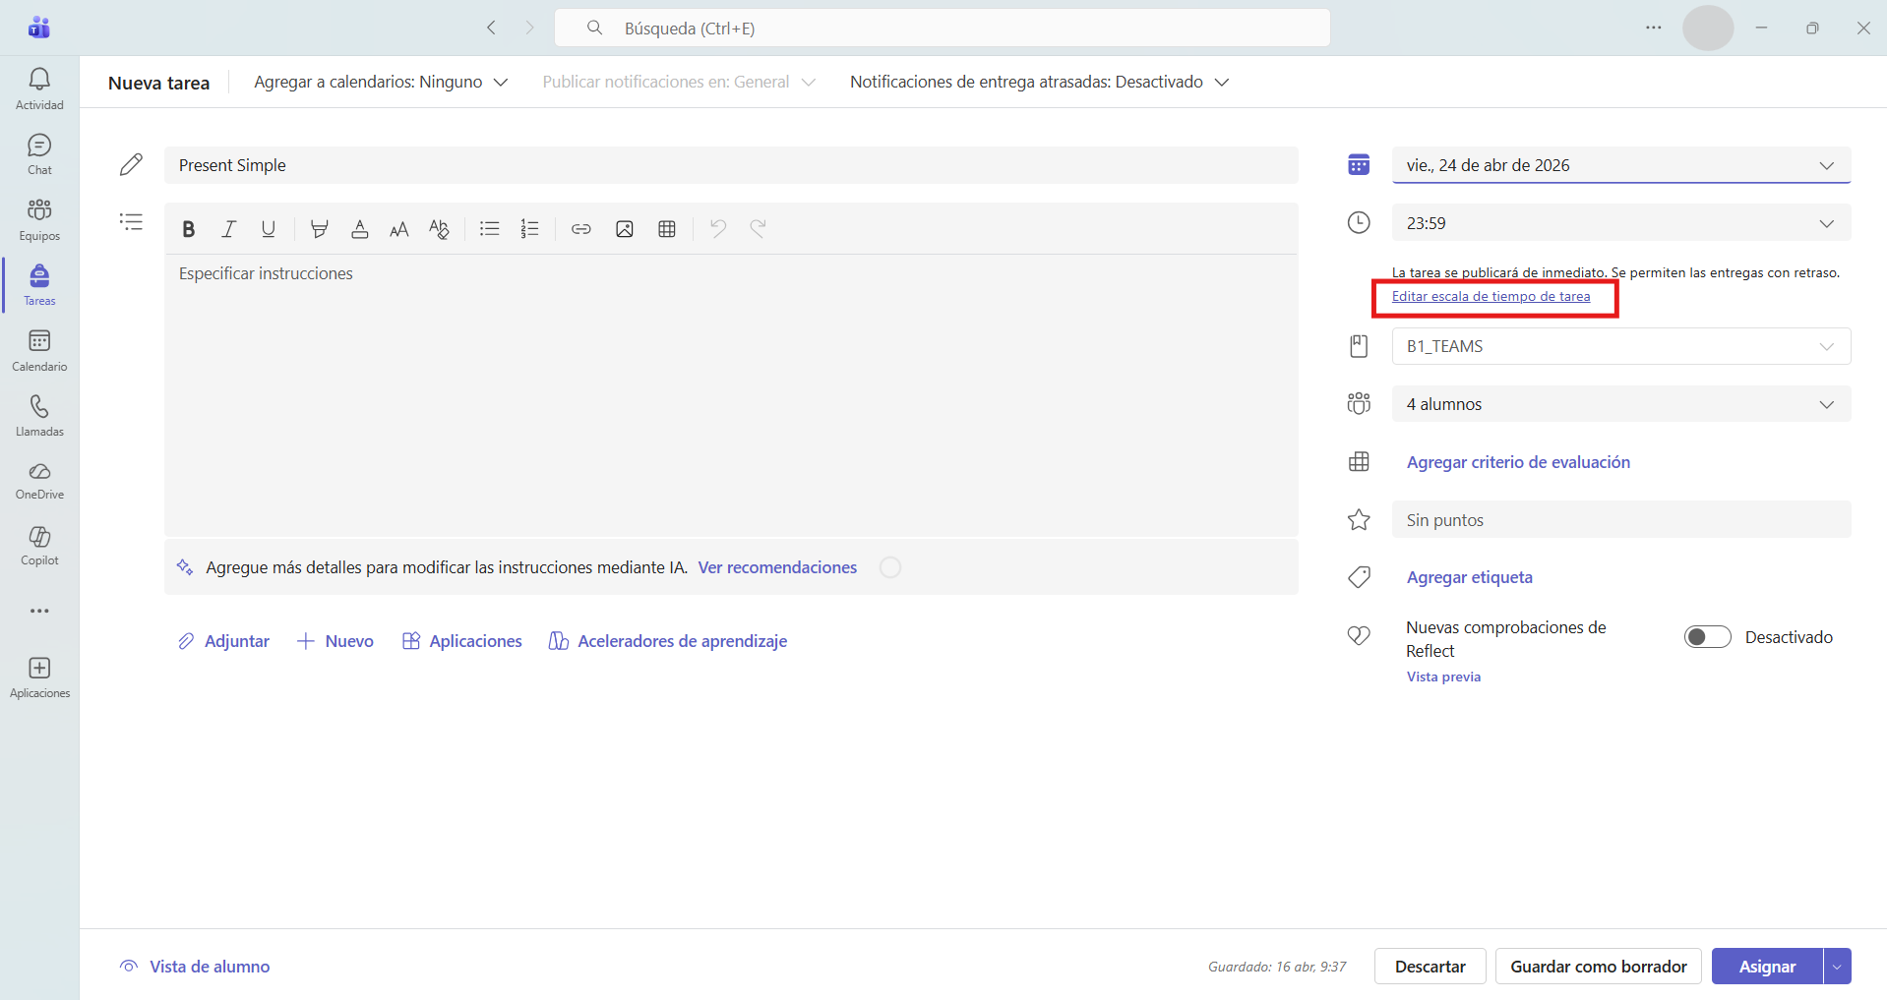The width and height of the screenshot is (1887, 1000).
Task: Open the 23:59 time dropdown
Action: tap(1621, 223)
